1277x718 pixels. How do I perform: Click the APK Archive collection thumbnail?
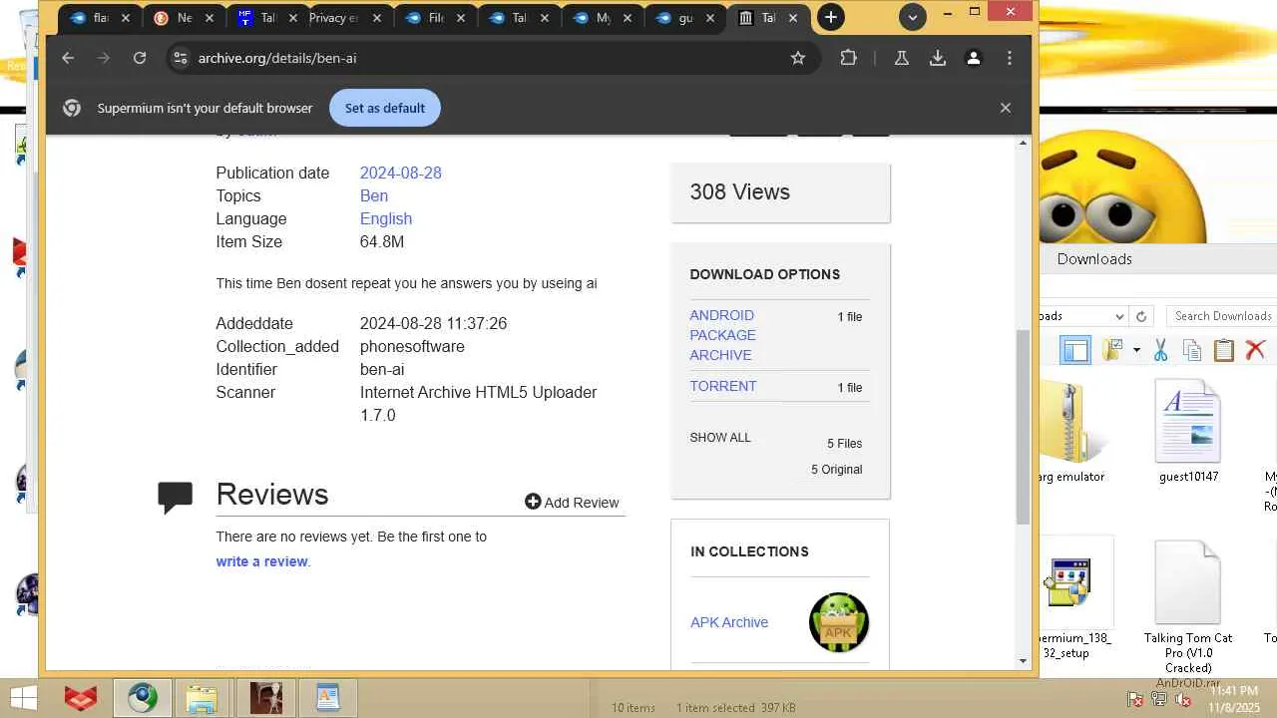pyautogui.click(x=839, y=622)
